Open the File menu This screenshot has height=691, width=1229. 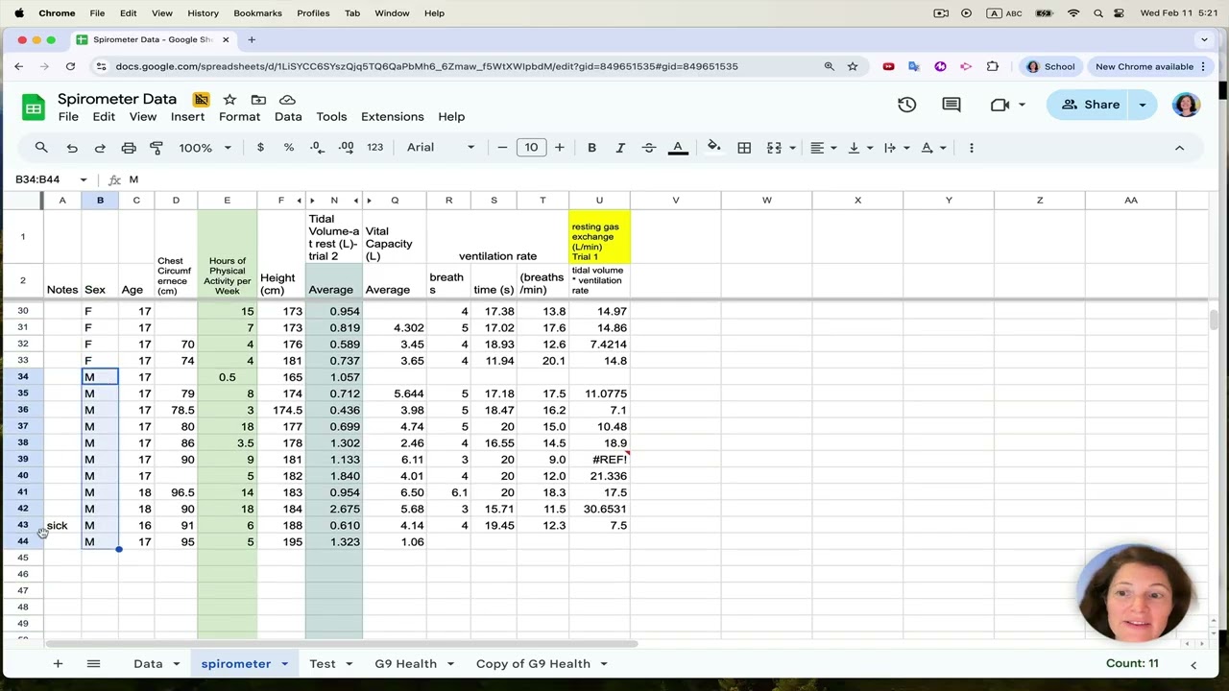coord(68,116)
